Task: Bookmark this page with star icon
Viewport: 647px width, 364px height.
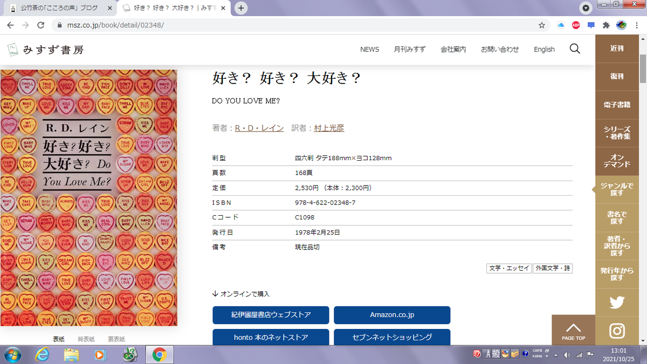Action: point(541,25)
